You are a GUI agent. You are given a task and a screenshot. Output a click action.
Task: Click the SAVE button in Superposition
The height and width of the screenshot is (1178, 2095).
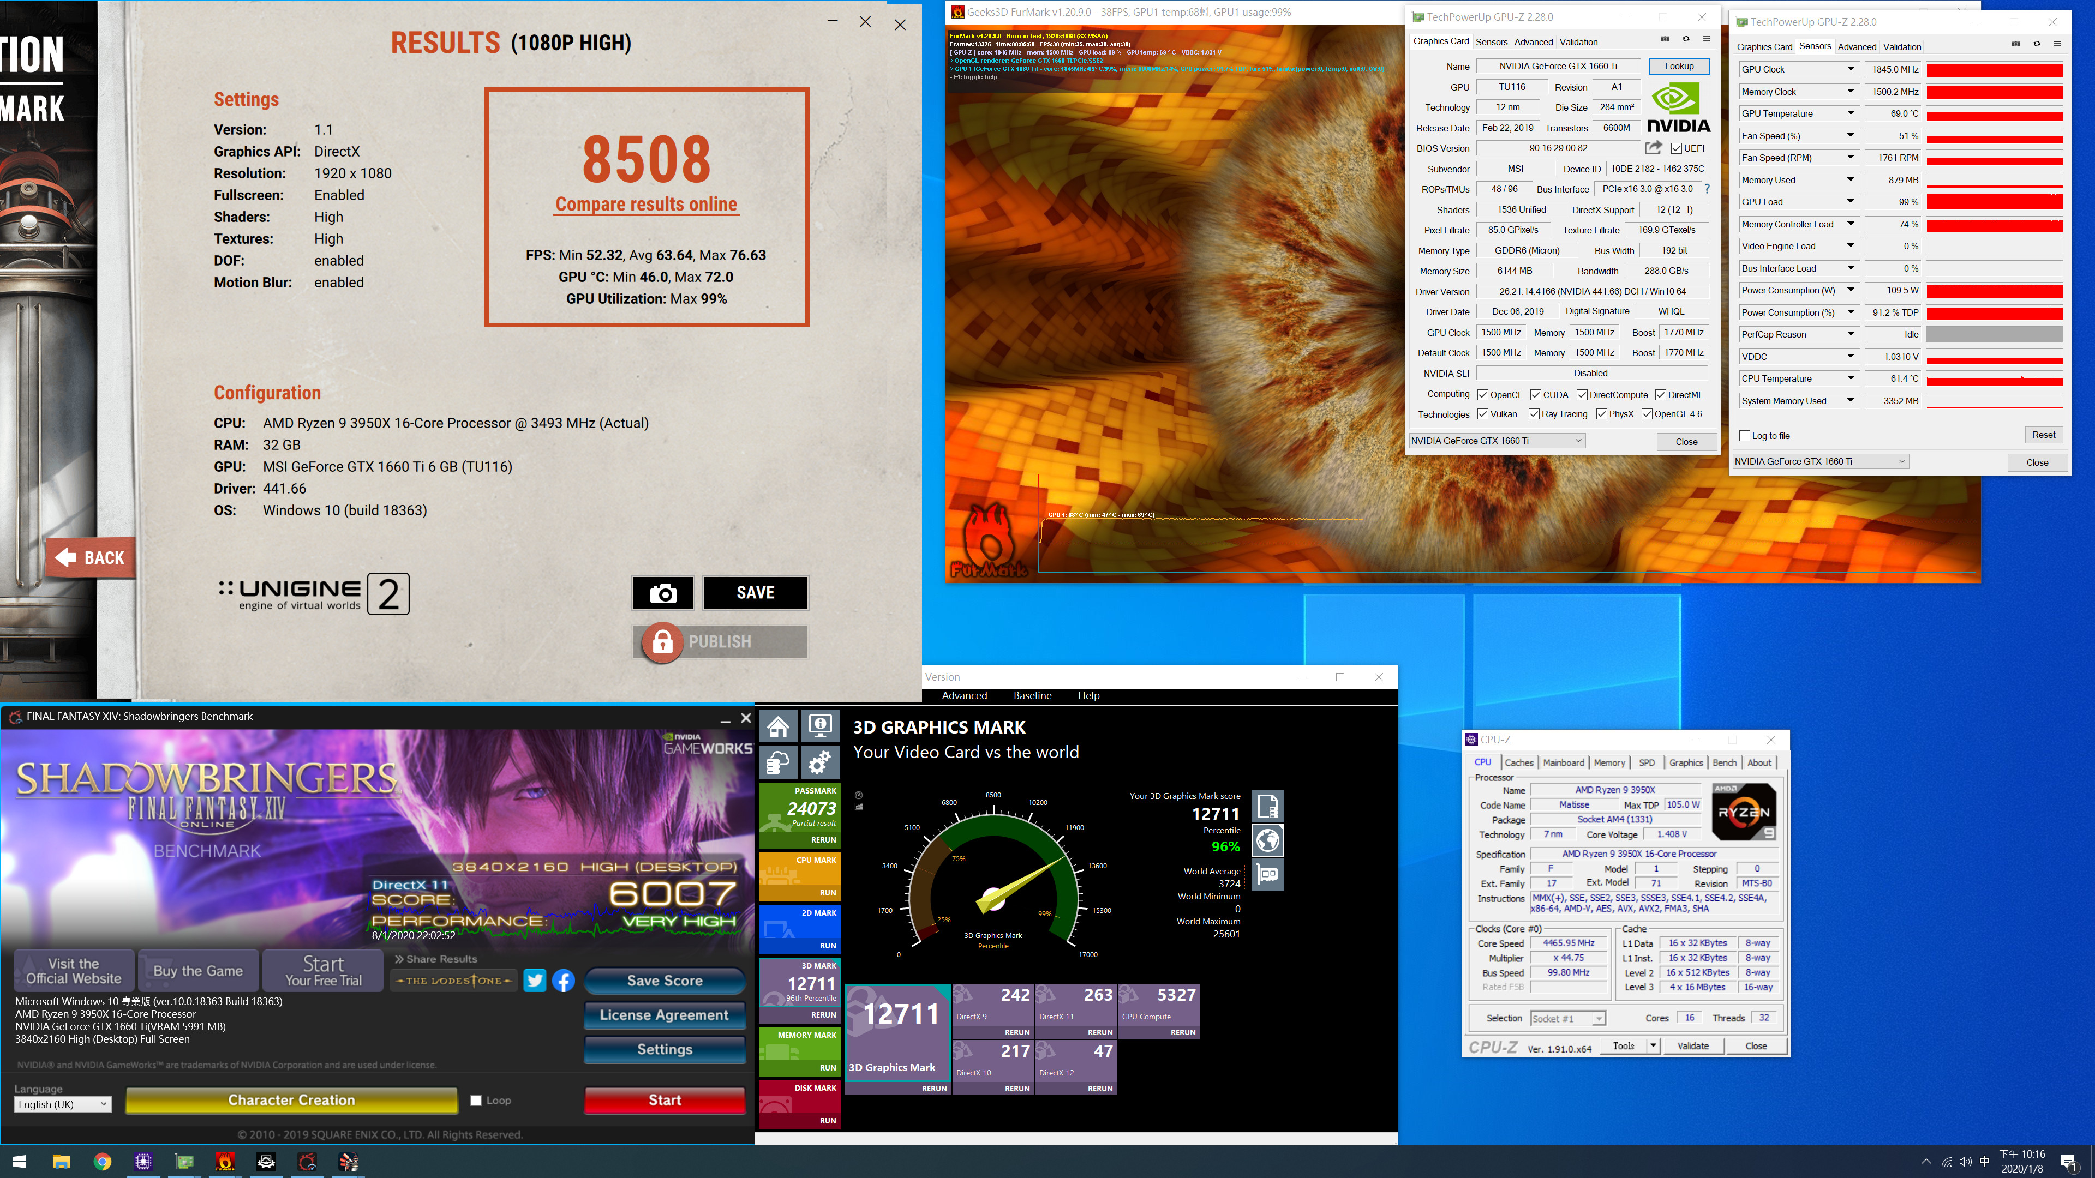[756, 593]
